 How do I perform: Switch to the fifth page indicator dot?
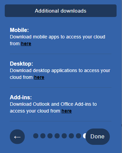click(64, 136)
